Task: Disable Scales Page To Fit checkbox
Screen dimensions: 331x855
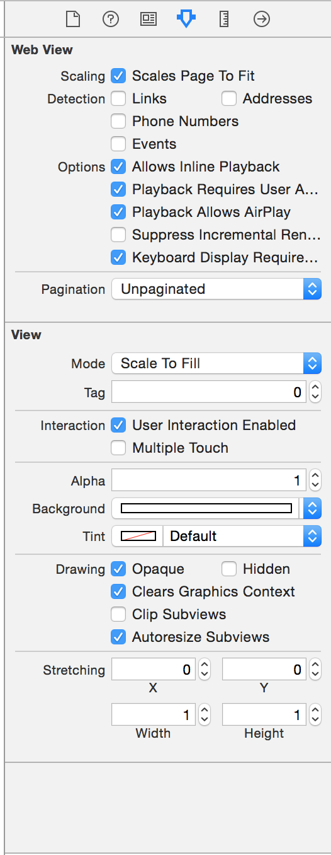Action: tap(118, 76)
